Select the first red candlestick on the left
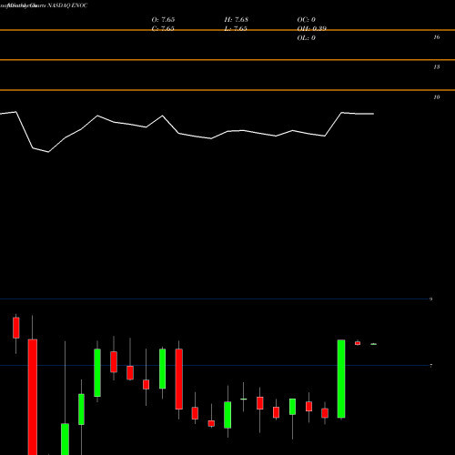 click(x=16, y=328)
